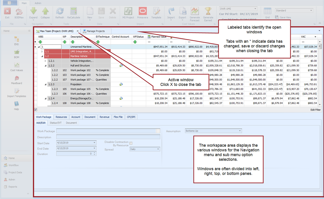Toggle Disable Contraction By Resource checkbox
The height and width of the screenshot is (199, 324).
(131, 143)
